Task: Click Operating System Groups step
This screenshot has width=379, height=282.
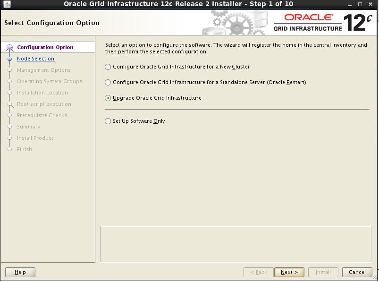Action: tap(49, 82)
